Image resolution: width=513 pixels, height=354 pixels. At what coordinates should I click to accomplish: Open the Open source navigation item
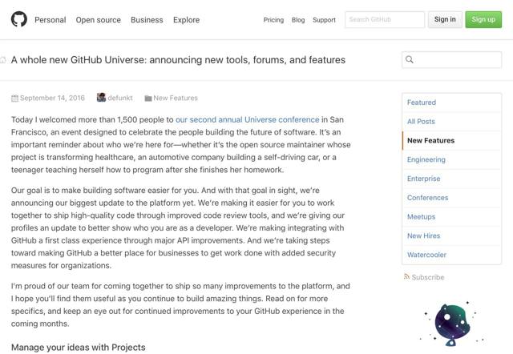(98, 20)
